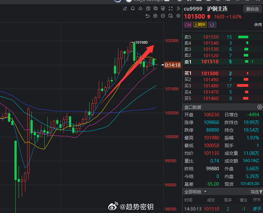Click the 买4 price 101470
Viewport: 263px width, 213px height.
tap(211, 92)
